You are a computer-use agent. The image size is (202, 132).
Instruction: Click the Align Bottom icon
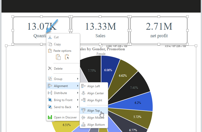[83, 124]
